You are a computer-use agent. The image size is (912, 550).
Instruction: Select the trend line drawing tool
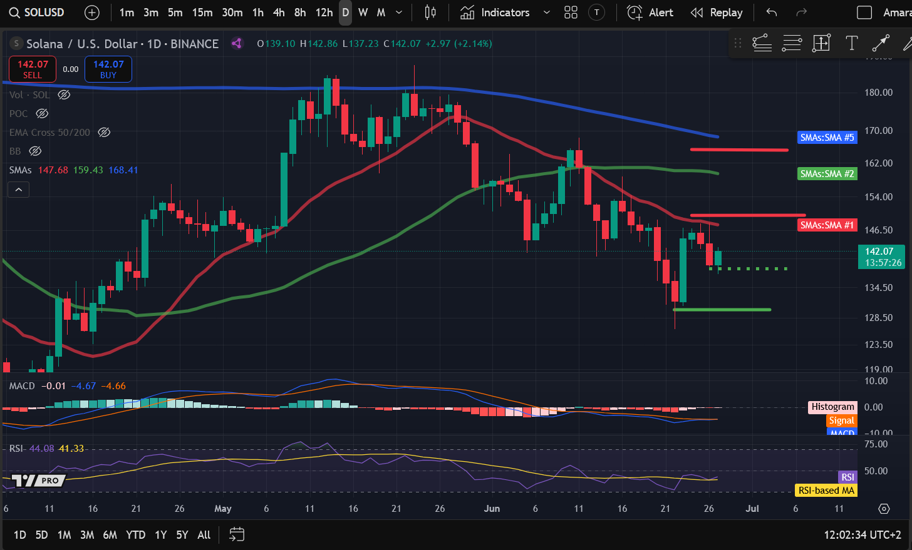pos(881,43)
